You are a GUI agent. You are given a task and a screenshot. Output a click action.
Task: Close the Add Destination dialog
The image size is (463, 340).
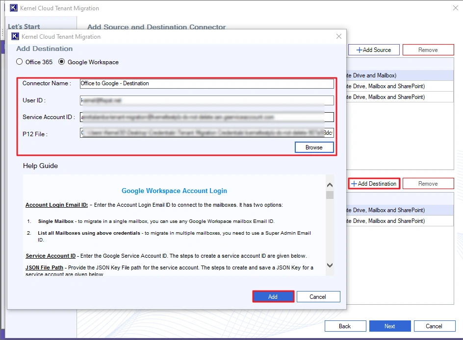point(338,36)
